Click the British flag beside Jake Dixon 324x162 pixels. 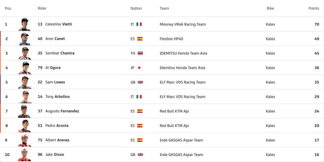(140, 155)
